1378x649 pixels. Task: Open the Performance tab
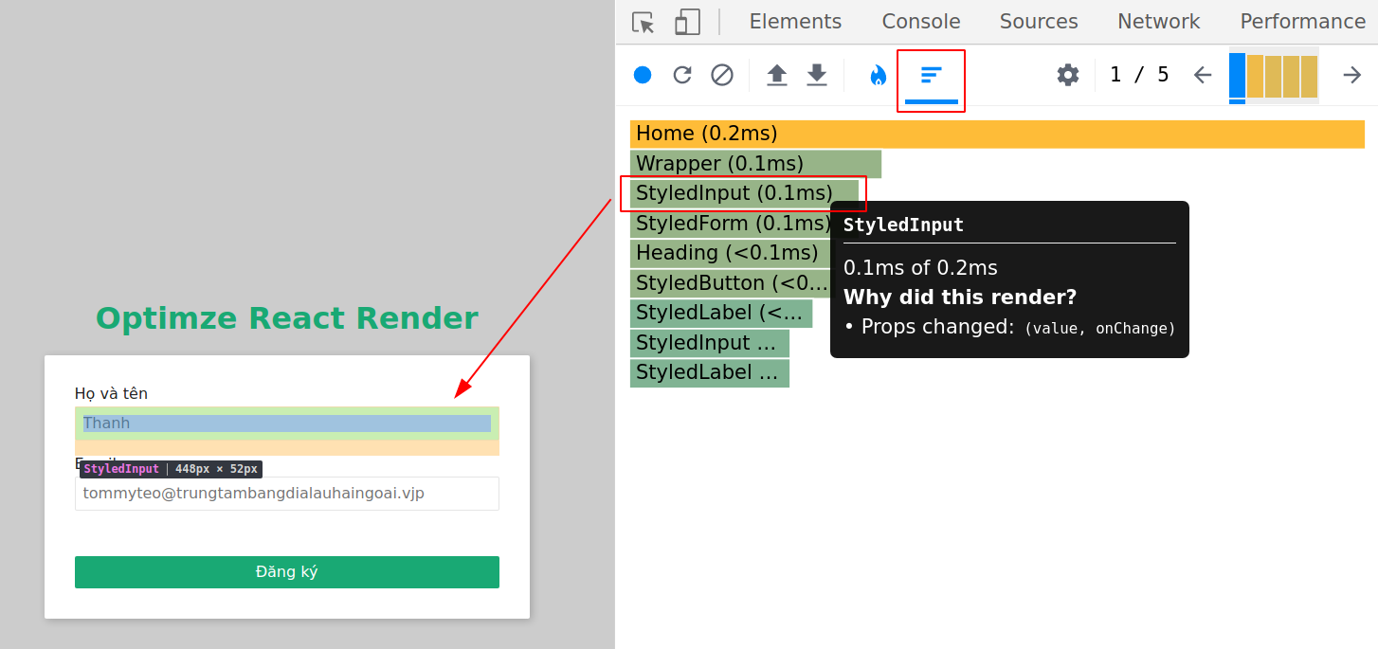pyautogui.click(x=1302, y=21)
